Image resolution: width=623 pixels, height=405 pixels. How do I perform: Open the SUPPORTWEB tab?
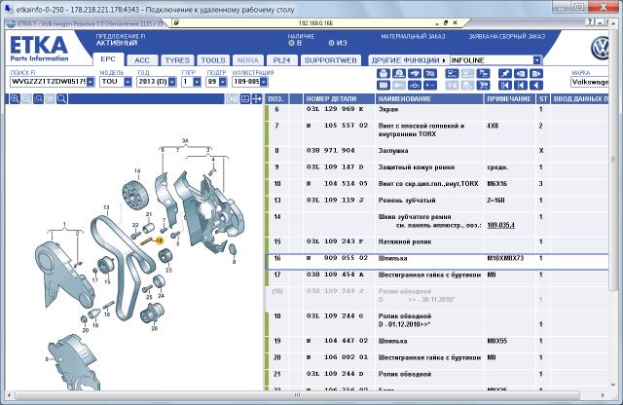(x=331, y=60)
